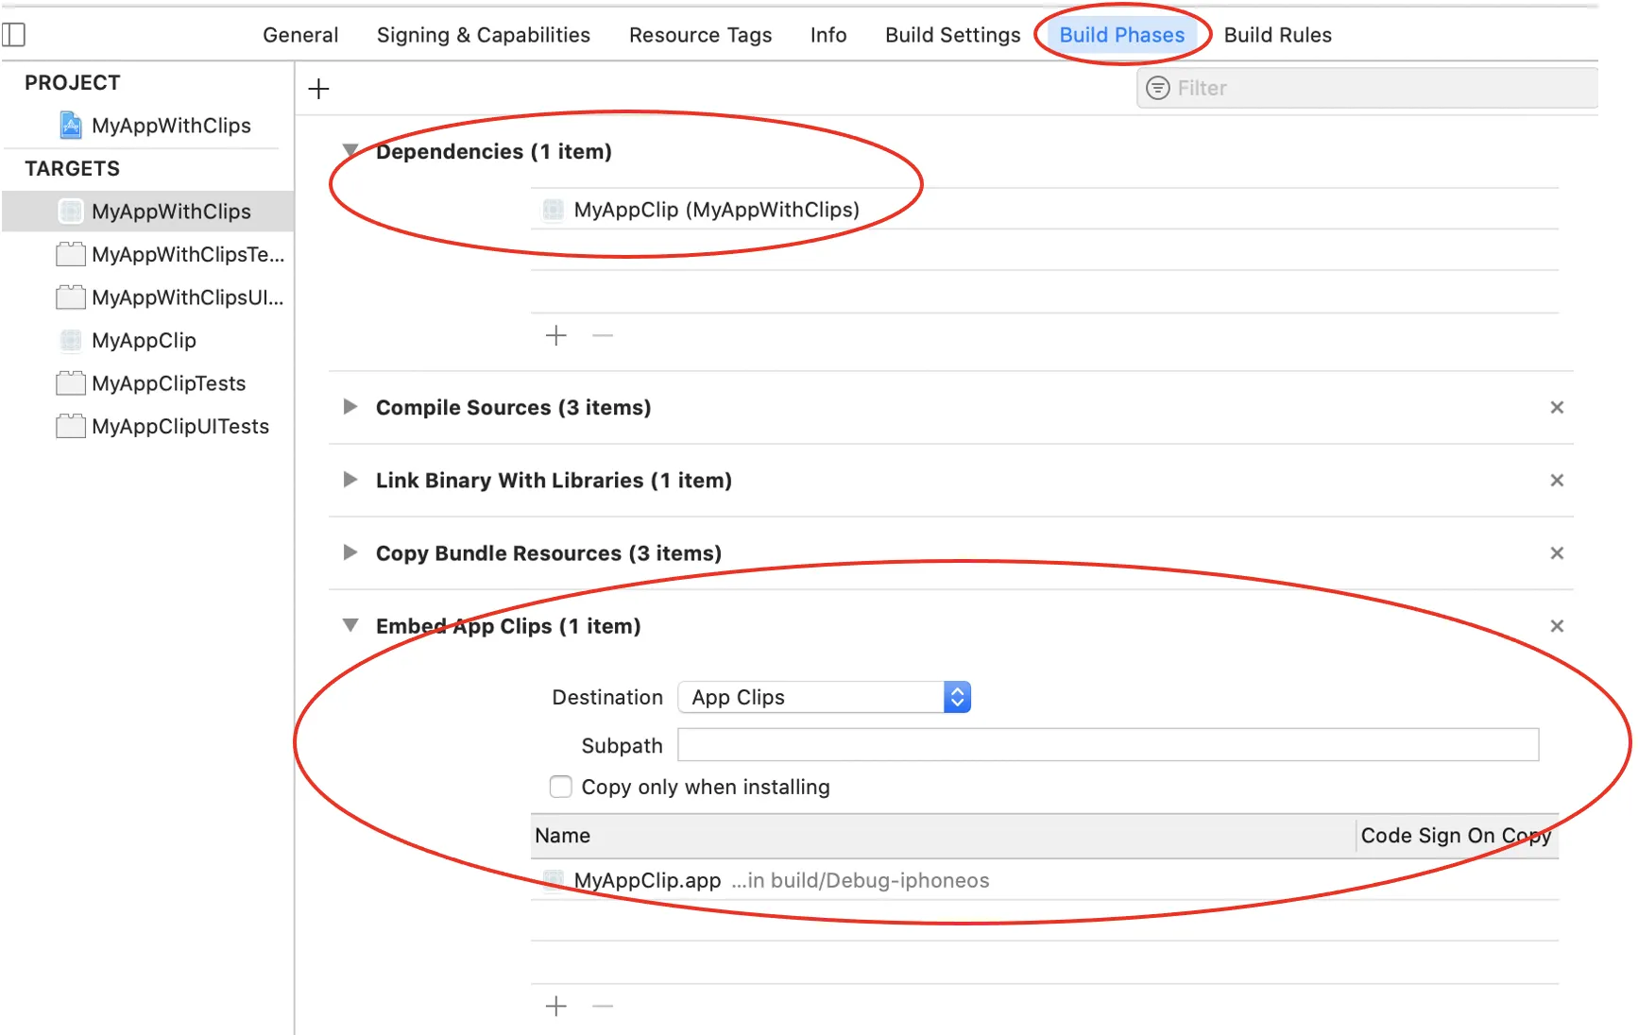Expand Link Binary With Libraries section
This screenshot has height=1035, width=1638.
click(350, 480)
